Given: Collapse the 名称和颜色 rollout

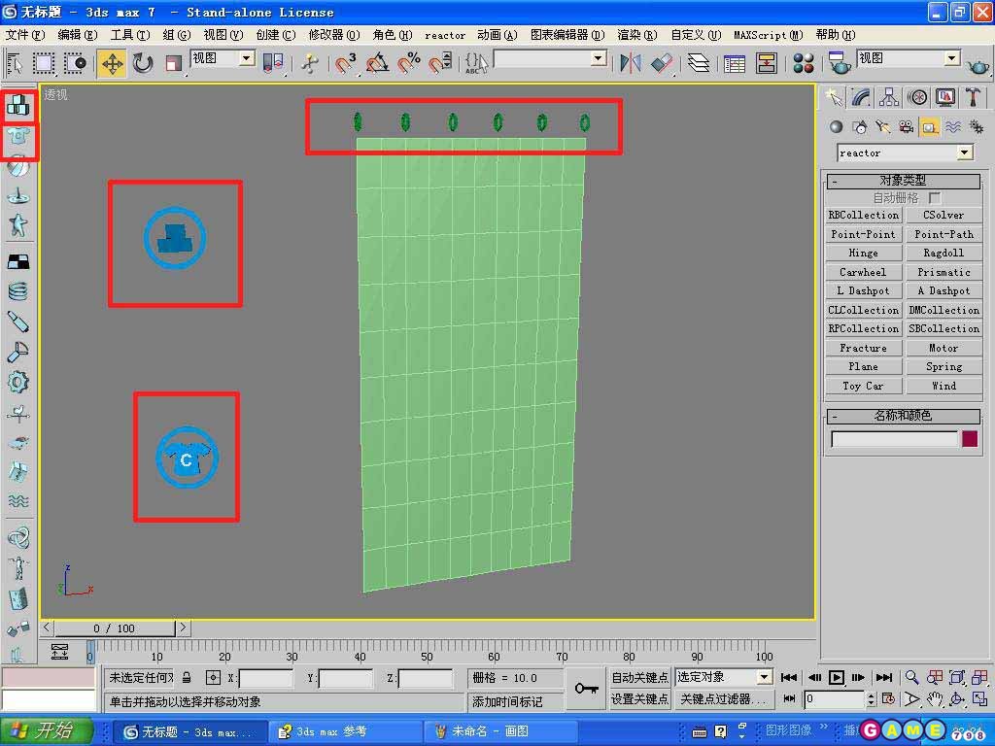Looking at the screenshot, I should [903, 416].
